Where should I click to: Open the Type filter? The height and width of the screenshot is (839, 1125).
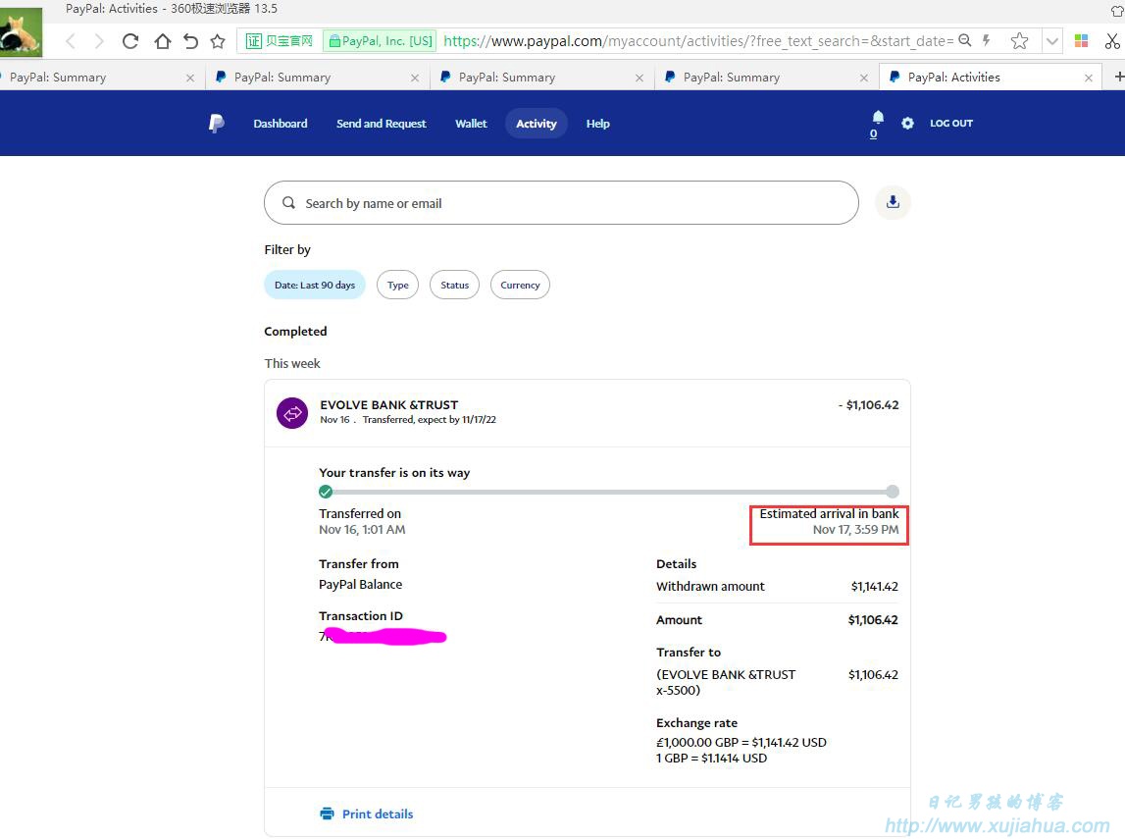click(x=397, y=285)
